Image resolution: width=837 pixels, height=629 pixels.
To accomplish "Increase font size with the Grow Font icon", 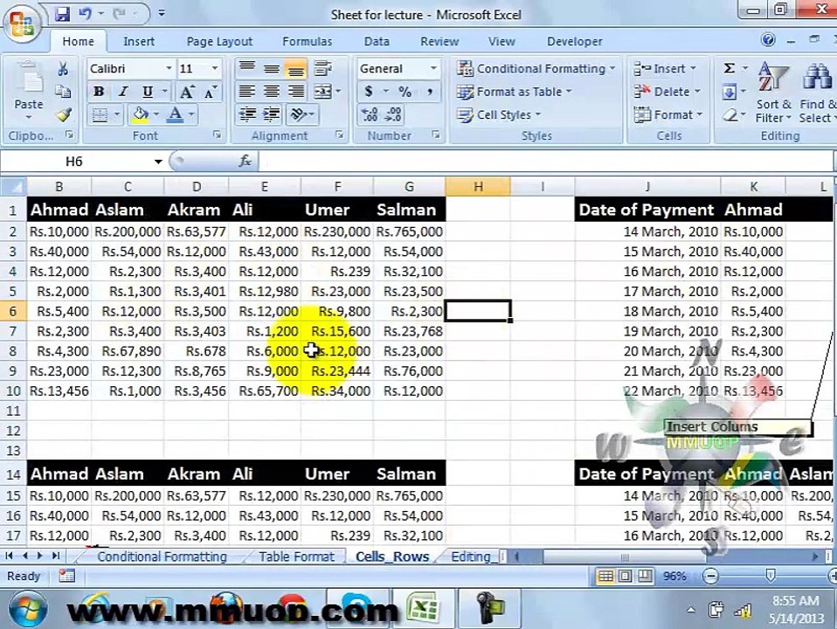I will (186, 92).
